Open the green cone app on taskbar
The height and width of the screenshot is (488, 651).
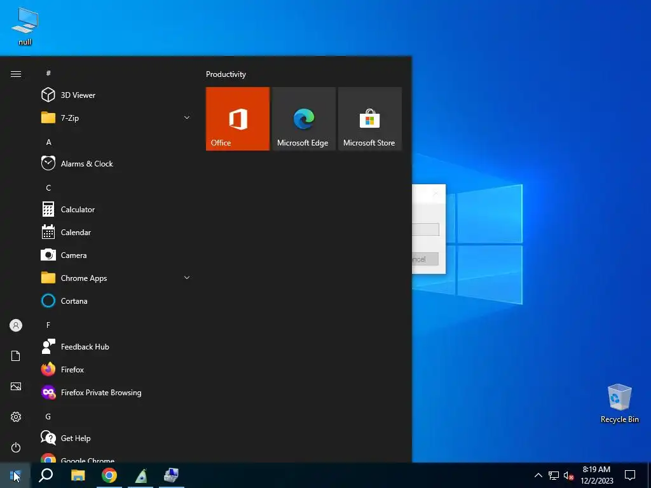pyautogui.click(x=140, y=475)
